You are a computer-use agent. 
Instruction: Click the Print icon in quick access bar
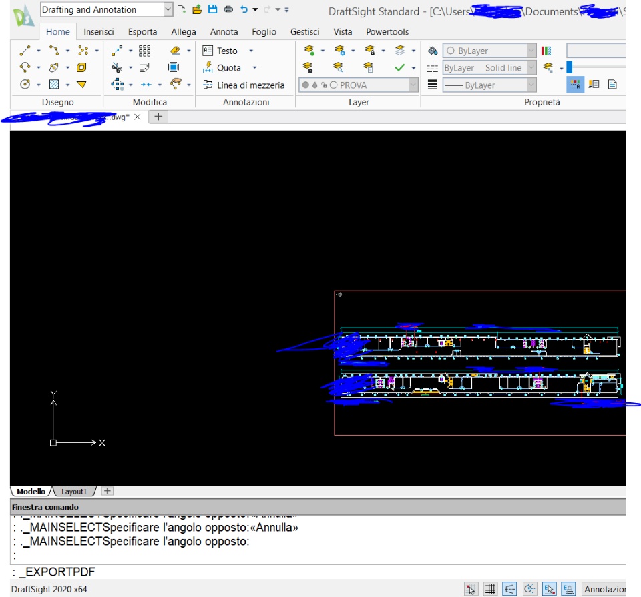[x=228, y=9]
